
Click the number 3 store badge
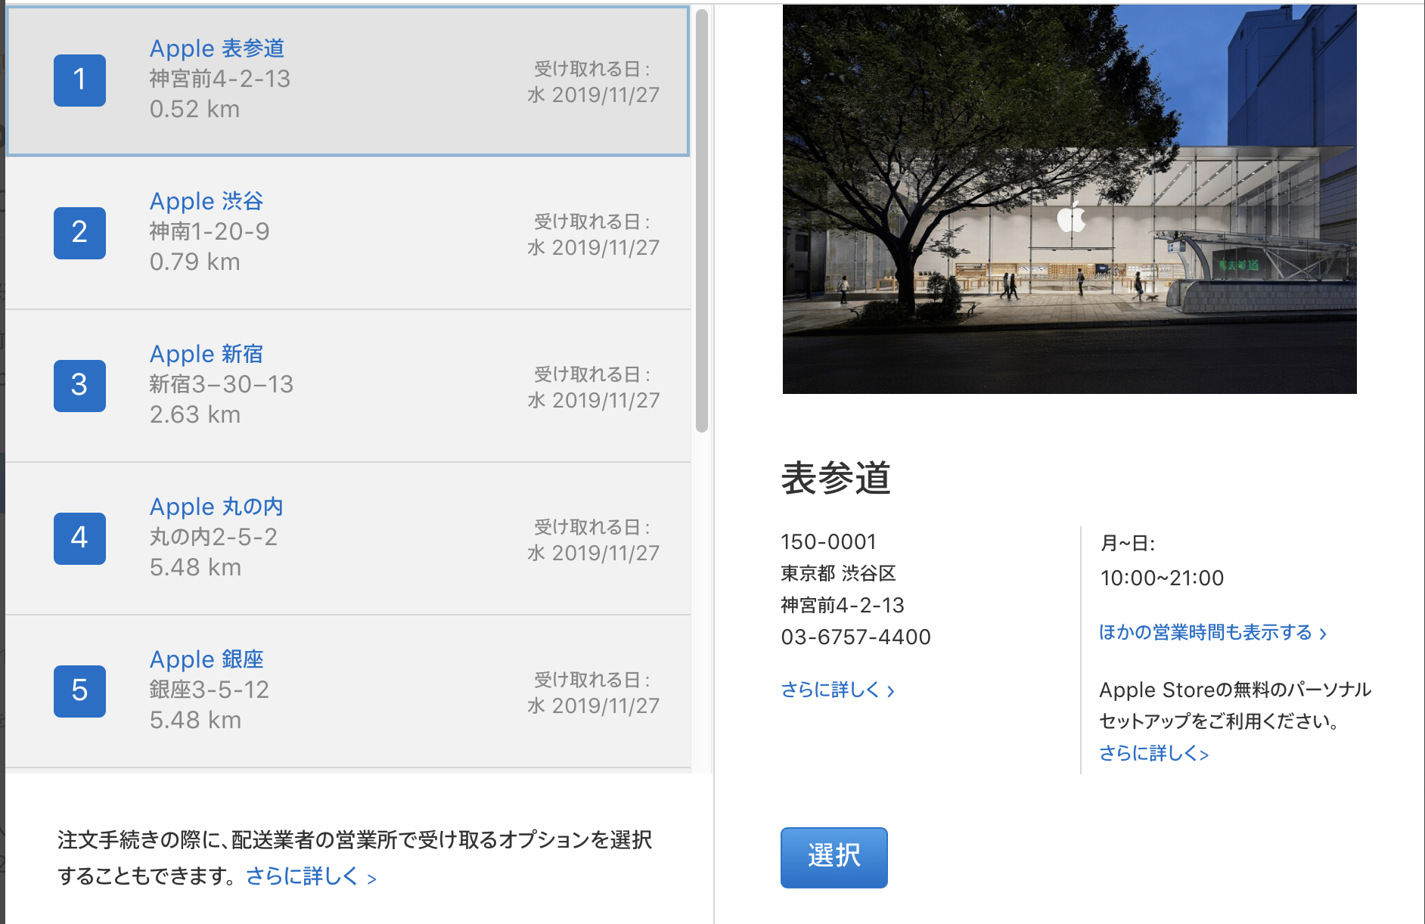(79, 386)
